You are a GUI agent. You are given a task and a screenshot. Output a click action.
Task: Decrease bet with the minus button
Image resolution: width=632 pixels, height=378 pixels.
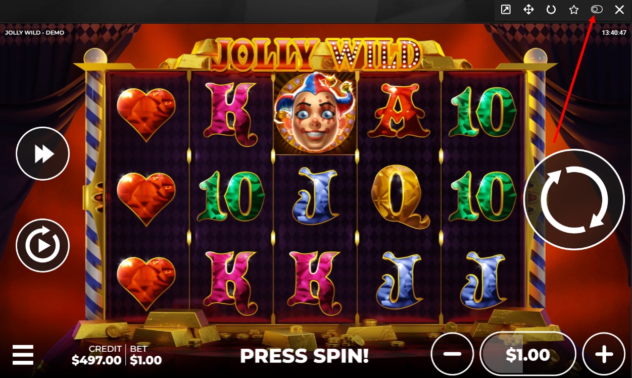(452, 354)
